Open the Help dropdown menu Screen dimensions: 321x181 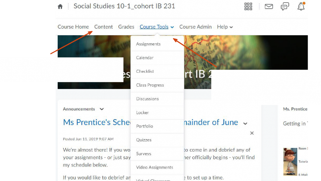(225, 27)
